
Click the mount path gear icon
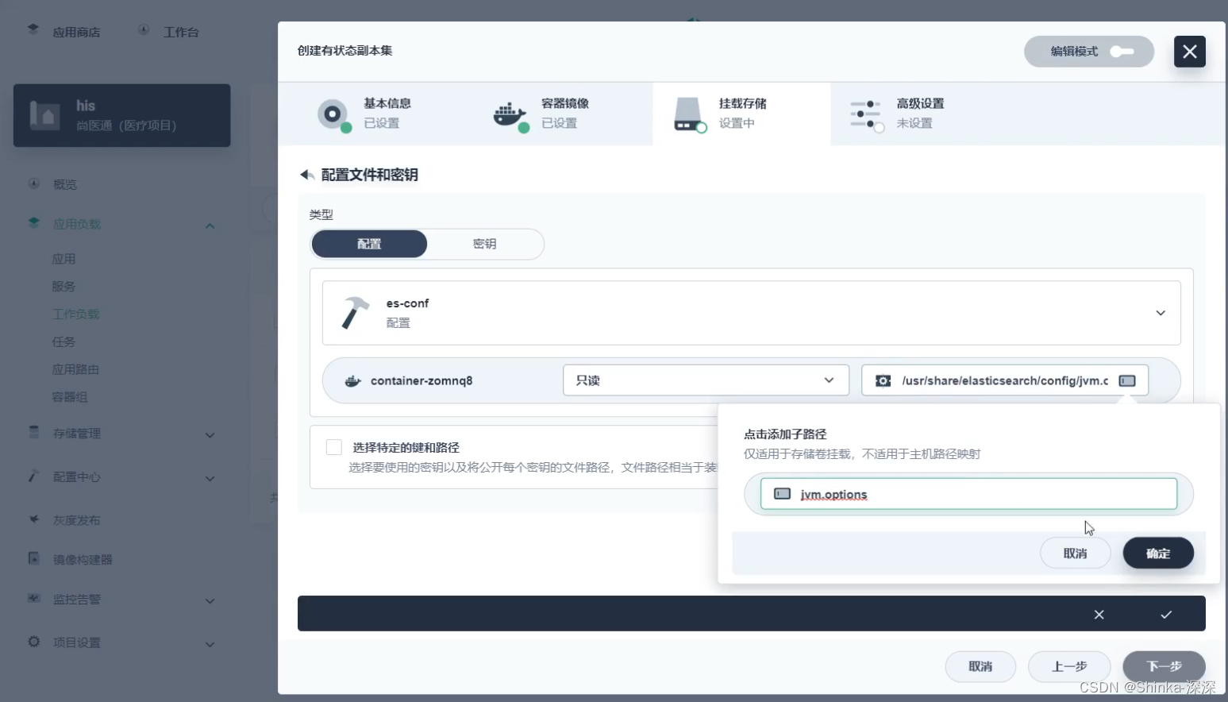pos(883,381)
